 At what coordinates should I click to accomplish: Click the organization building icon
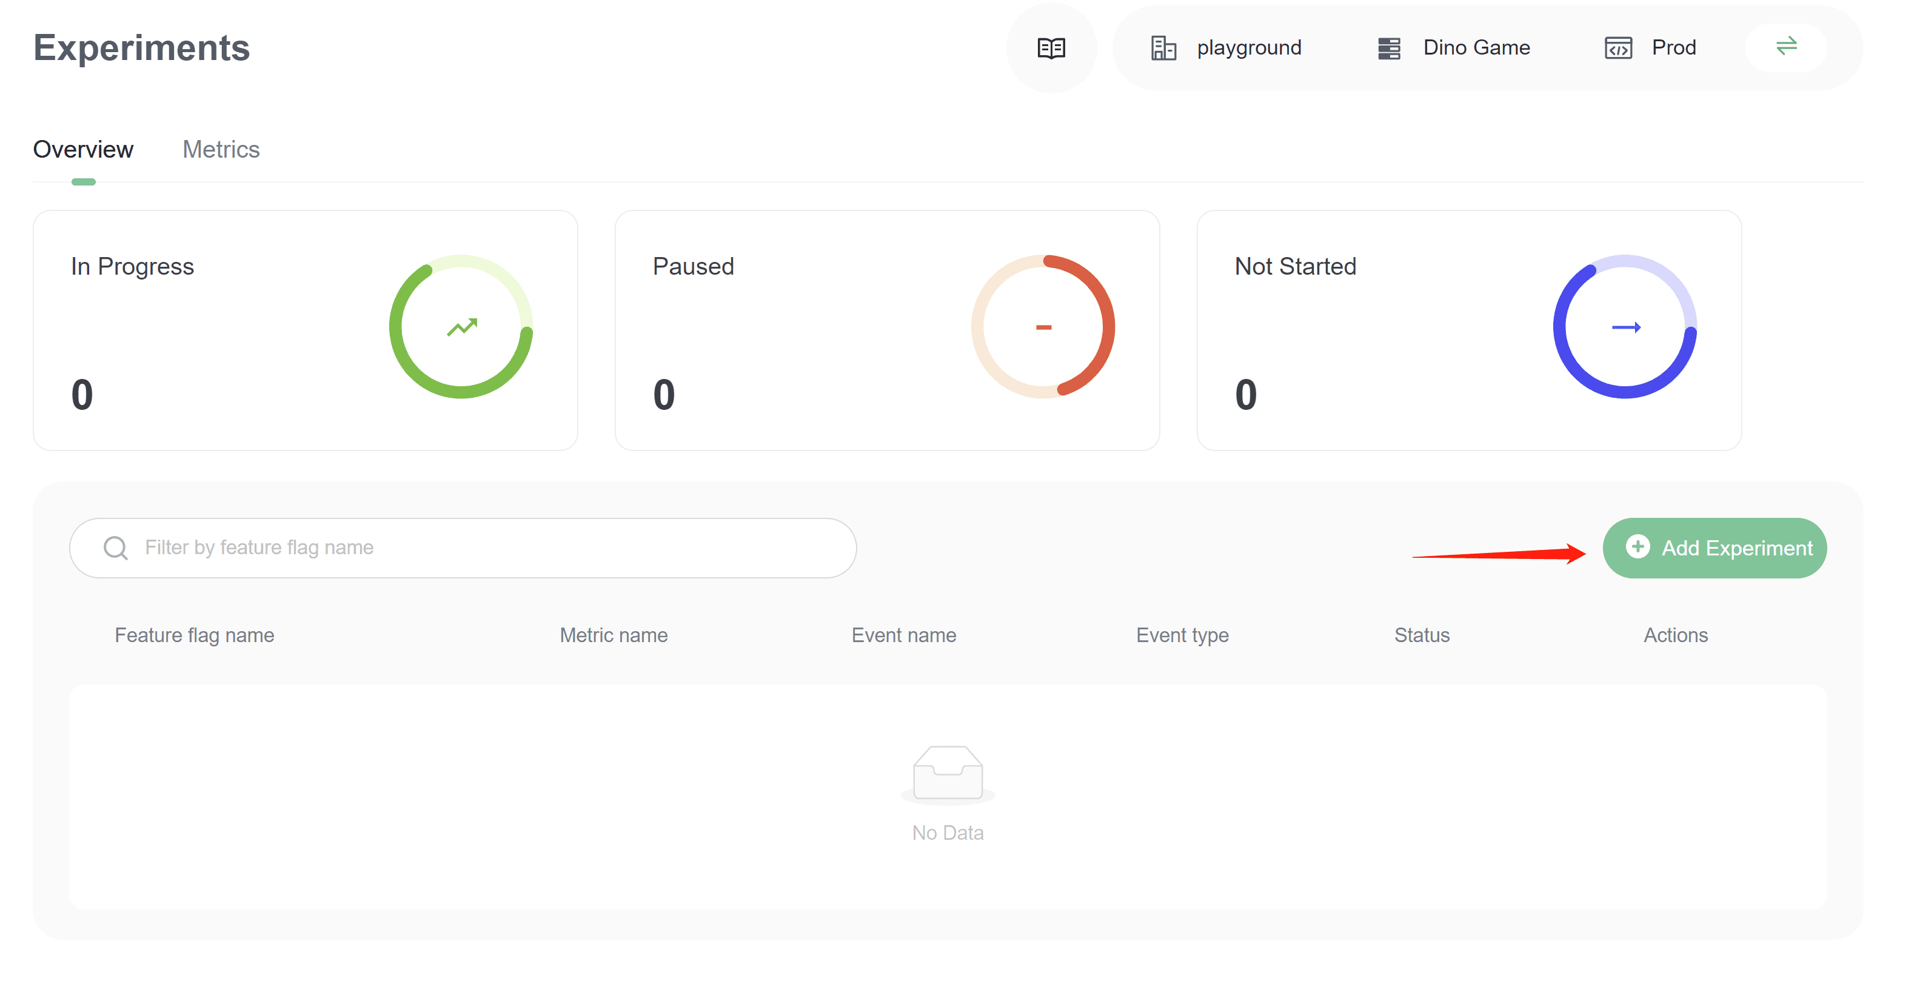click(x=1163, y=49)
